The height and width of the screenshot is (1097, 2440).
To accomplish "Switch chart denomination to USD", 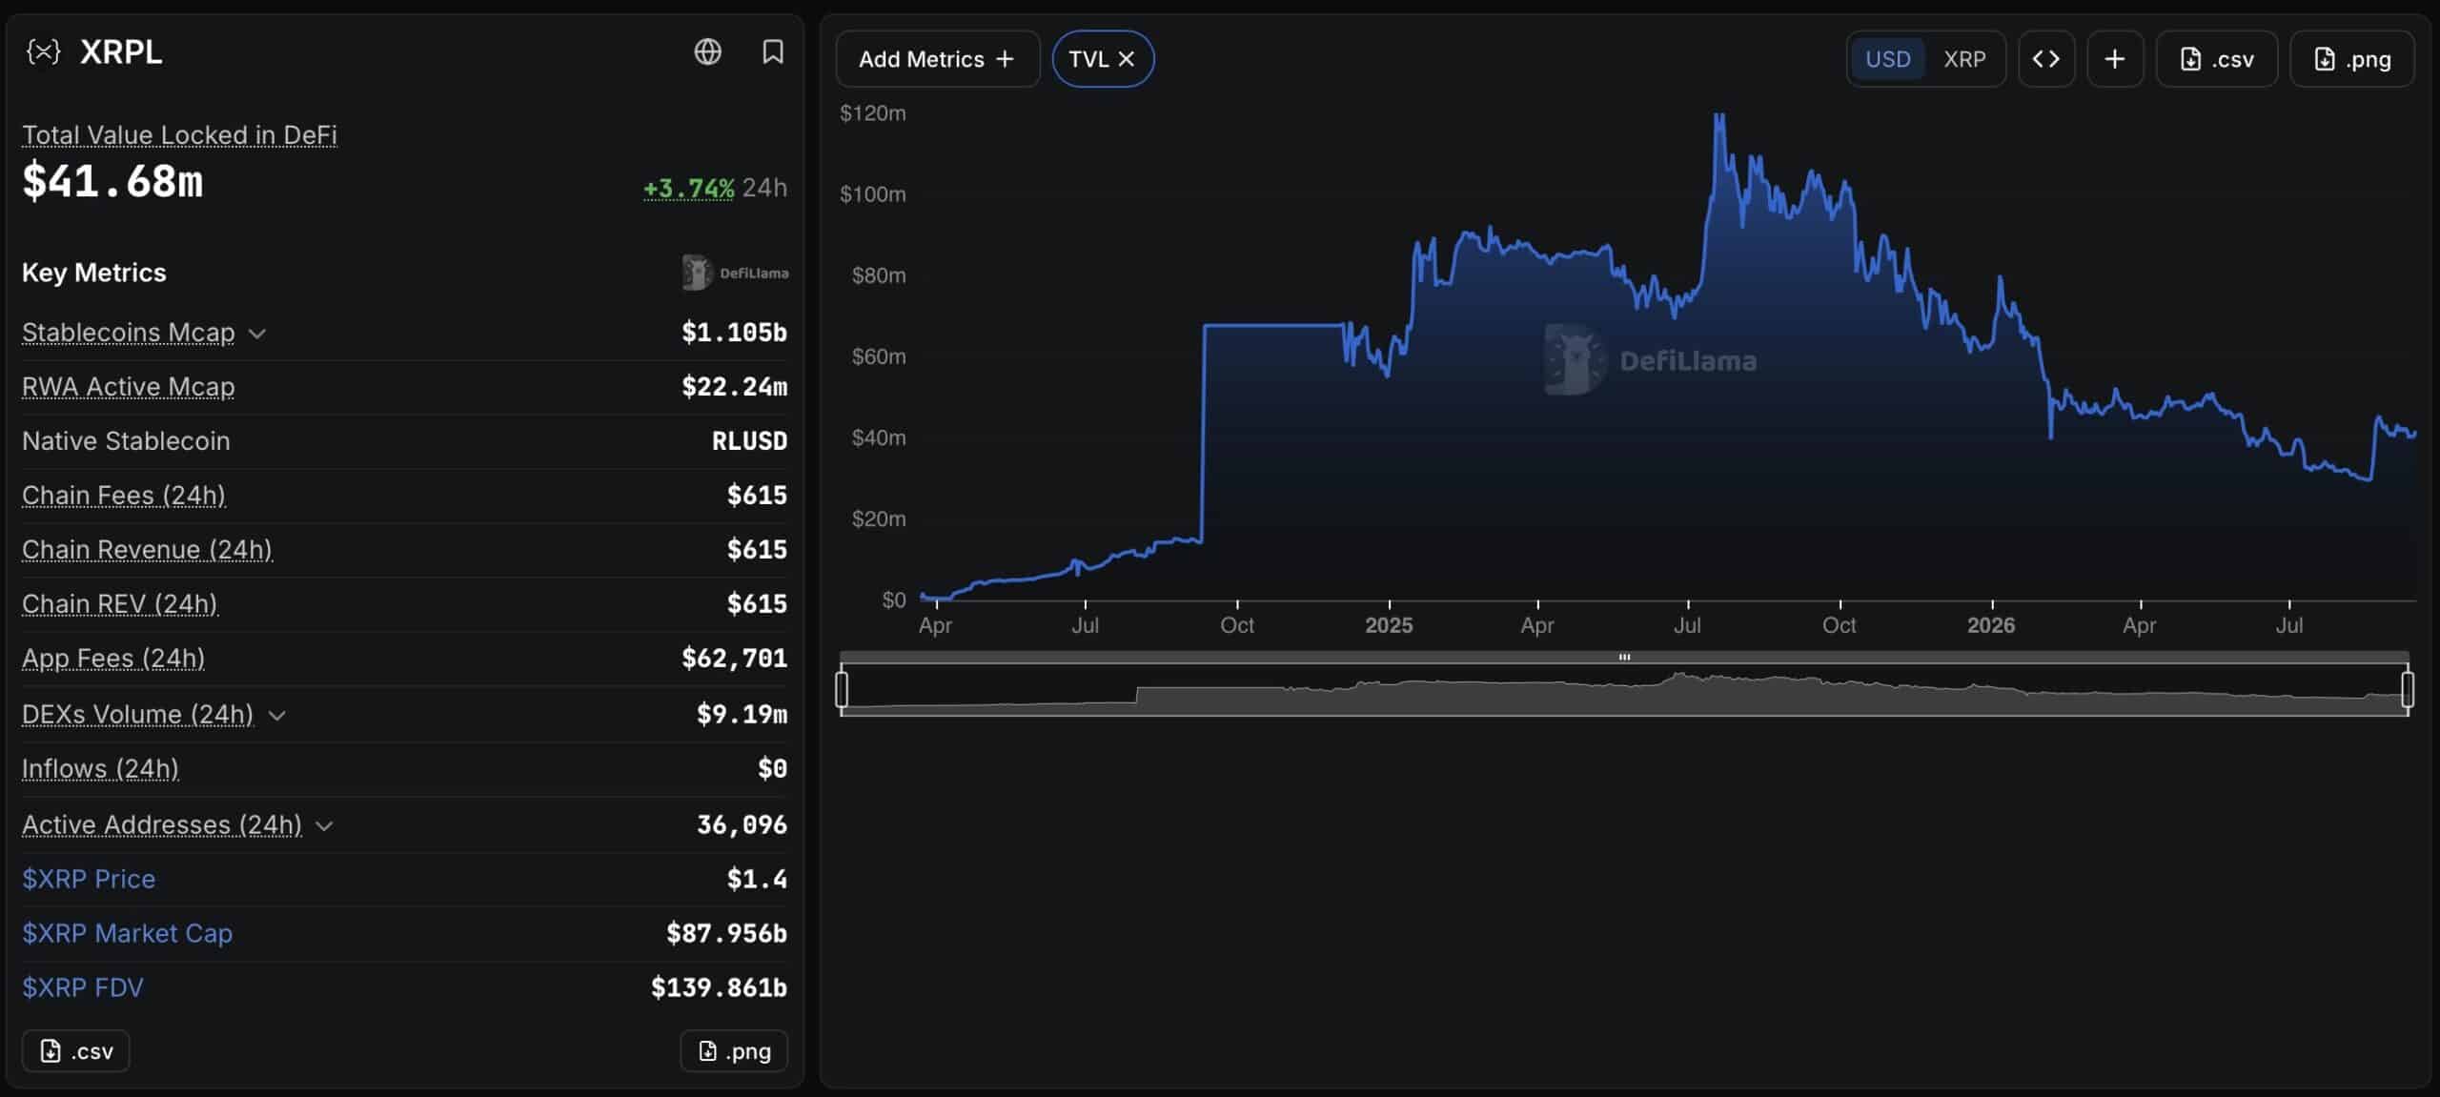I will (x=1887, y=59).
